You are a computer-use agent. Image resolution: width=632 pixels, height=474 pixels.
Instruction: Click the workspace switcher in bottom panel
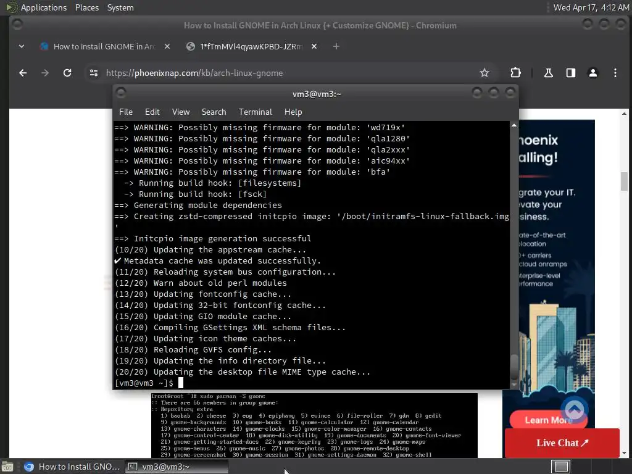tap(560, 467)
